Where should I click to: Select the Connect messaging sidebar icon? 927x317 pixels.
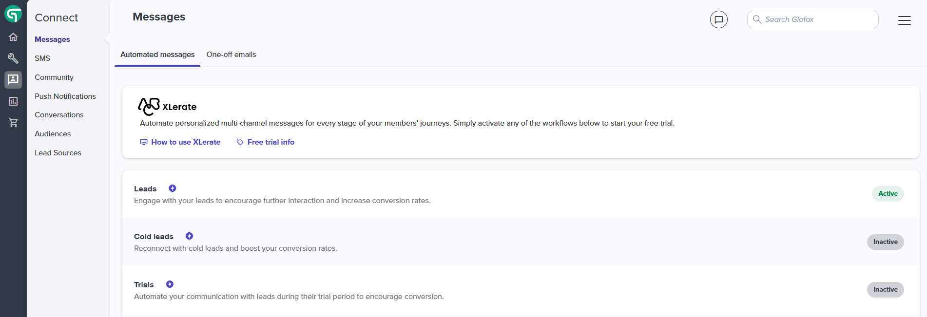pos(13,79)
